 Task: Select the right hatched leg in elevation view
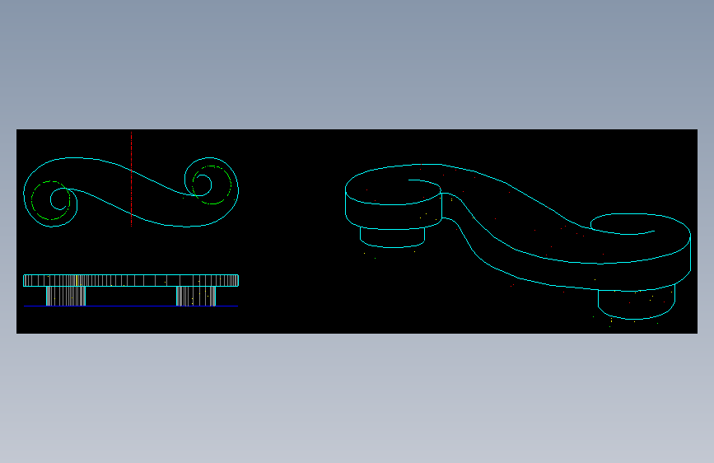(x=196, y=297)
